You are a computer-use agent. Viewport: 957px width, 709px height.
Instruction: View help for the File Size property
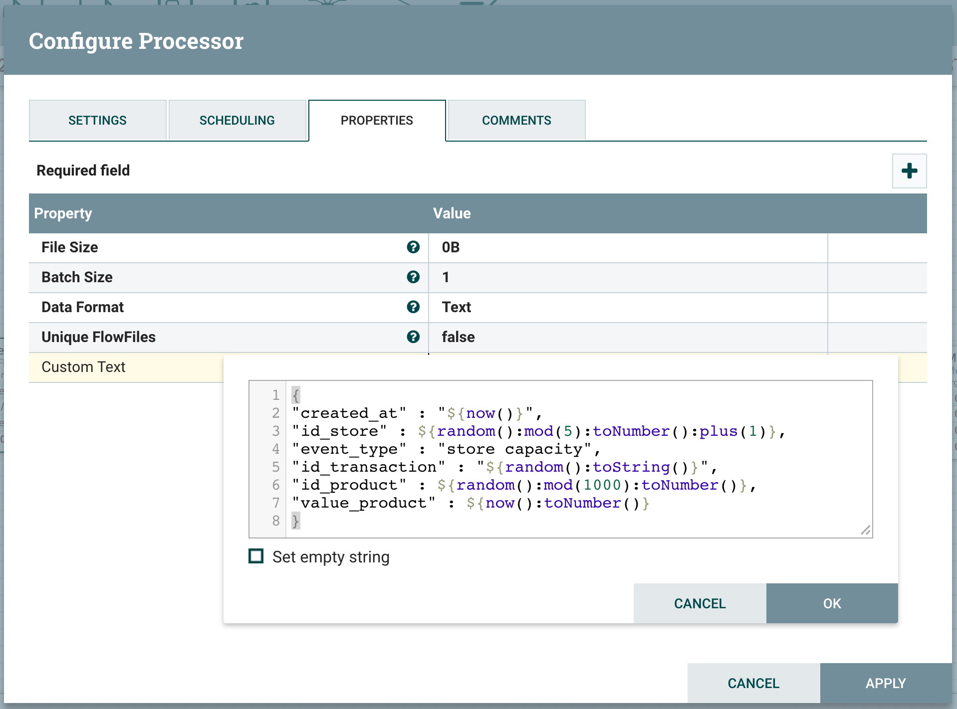coord(414,247)
